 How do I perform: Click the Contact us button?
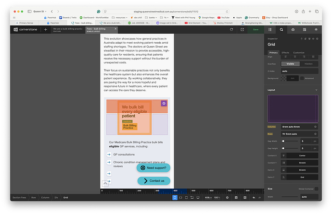tap(153, 181)
